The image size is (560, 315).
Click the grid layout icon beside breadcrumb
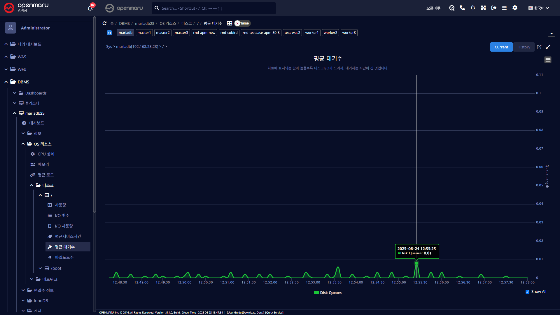(230, 23)
